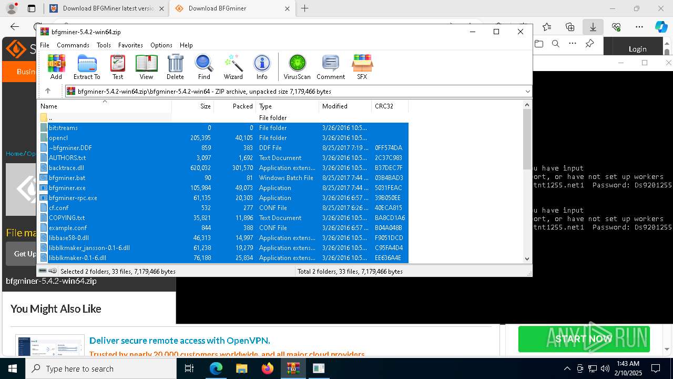Select bfgminer-rpc.exe file
673x379 pixels.
[223, 198]
